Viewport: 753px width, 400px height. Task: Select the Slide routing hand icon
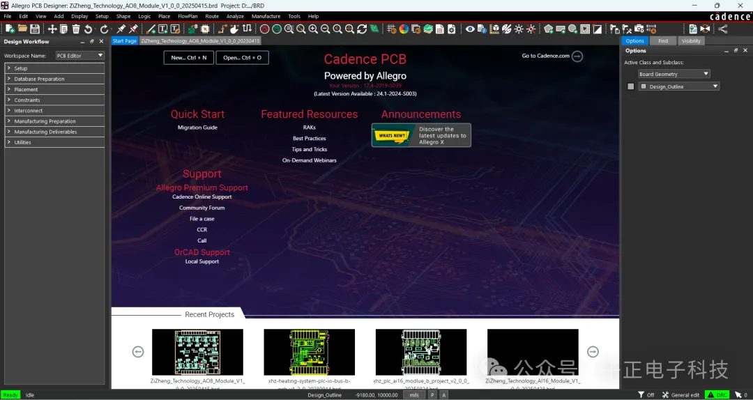coord(234,29)
